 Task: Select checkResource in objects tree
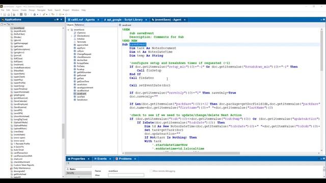[x=84, y=57]
